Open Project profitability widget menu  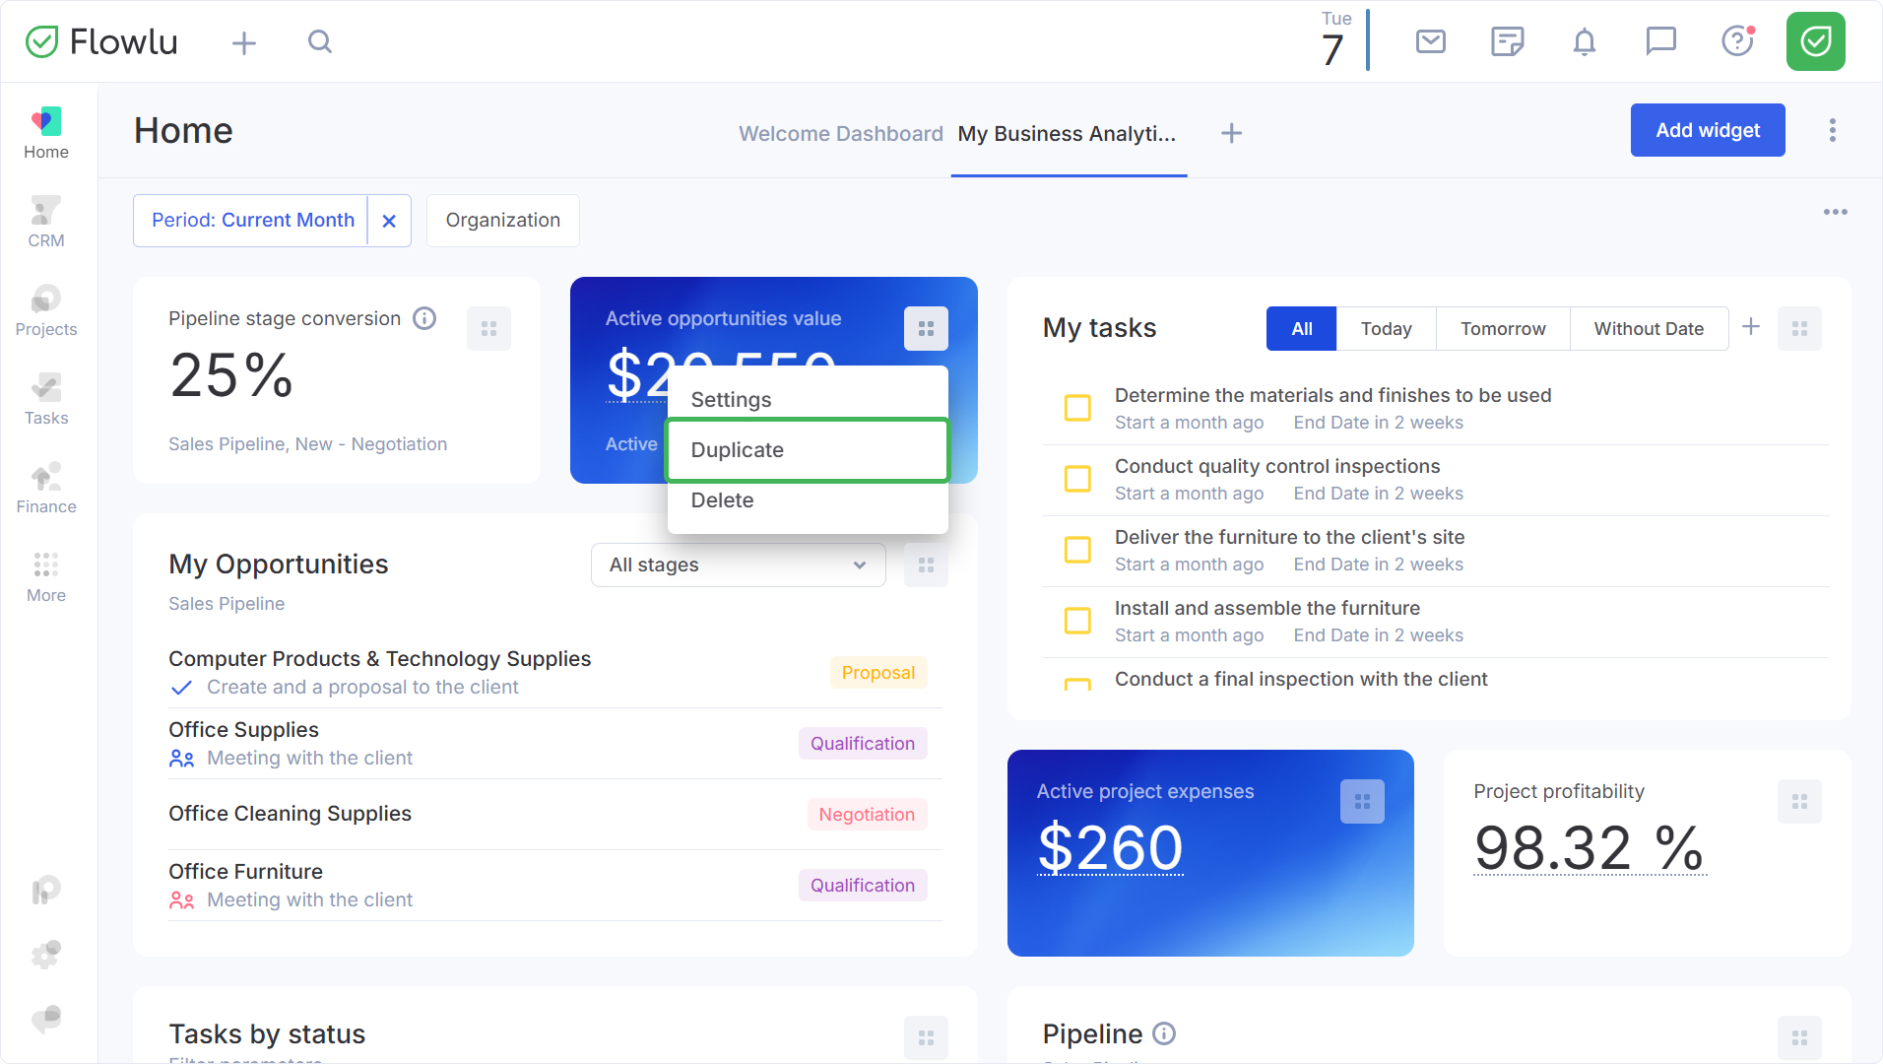point(1799,802)
